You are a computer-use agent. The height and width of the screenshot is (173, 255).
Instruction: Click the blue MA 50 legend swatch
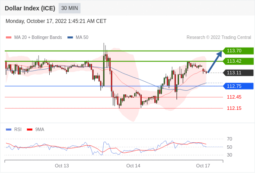coord(70,38)
